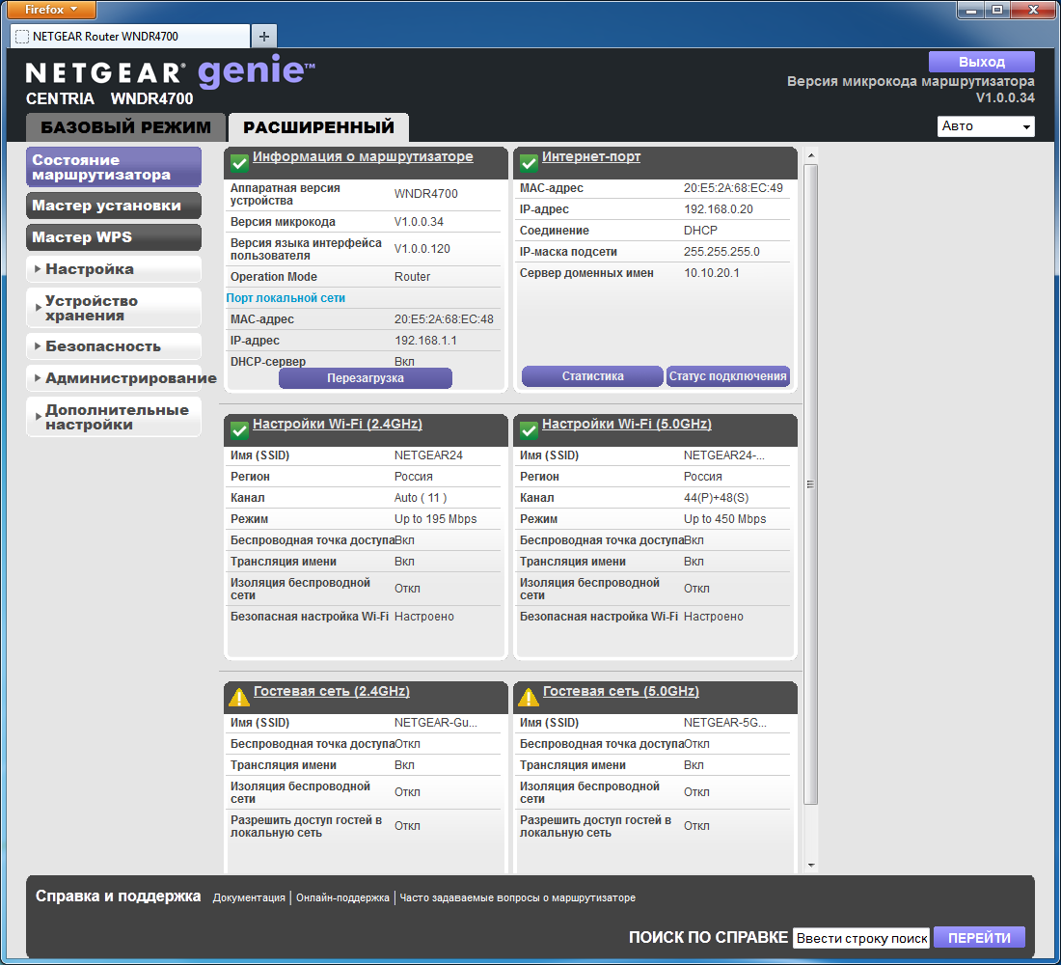
Task: Open Мастер WPS in sidebar
Action: click(x=114, y=237)
